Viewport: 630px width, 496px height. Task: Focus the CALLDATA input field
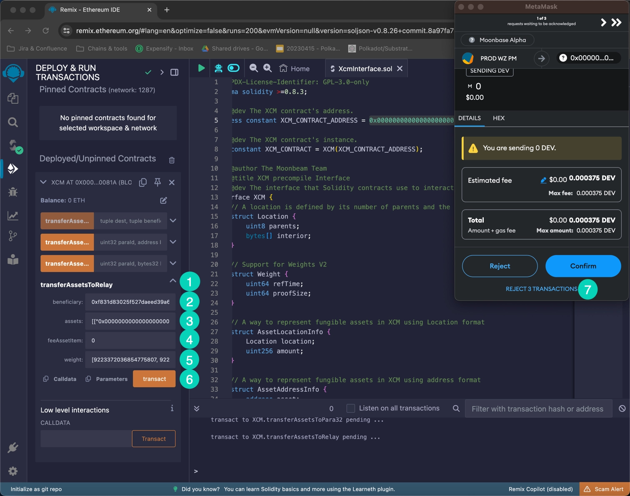pyautogui.click(x=86, y=438)
